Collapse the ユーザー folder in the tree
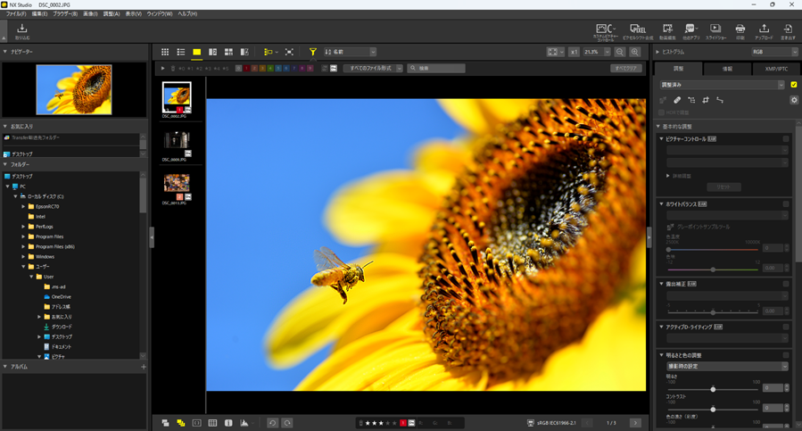 24,267
